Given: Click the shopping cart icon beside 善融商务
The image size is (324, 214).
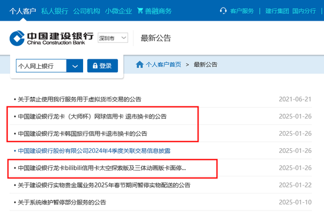Looking at the screenshot, I should click(x=140, y=11).
